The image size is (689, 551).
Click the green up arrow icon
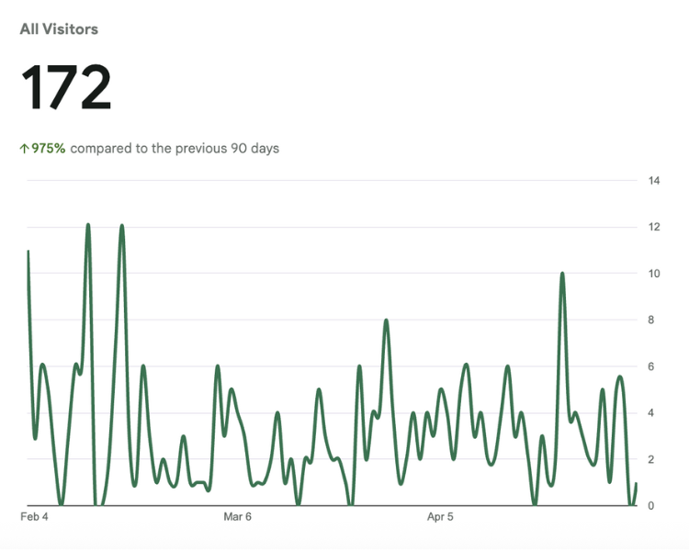pos(24,148)
